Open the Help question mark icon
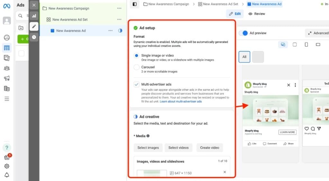329x181 pixels. (7, 148)
